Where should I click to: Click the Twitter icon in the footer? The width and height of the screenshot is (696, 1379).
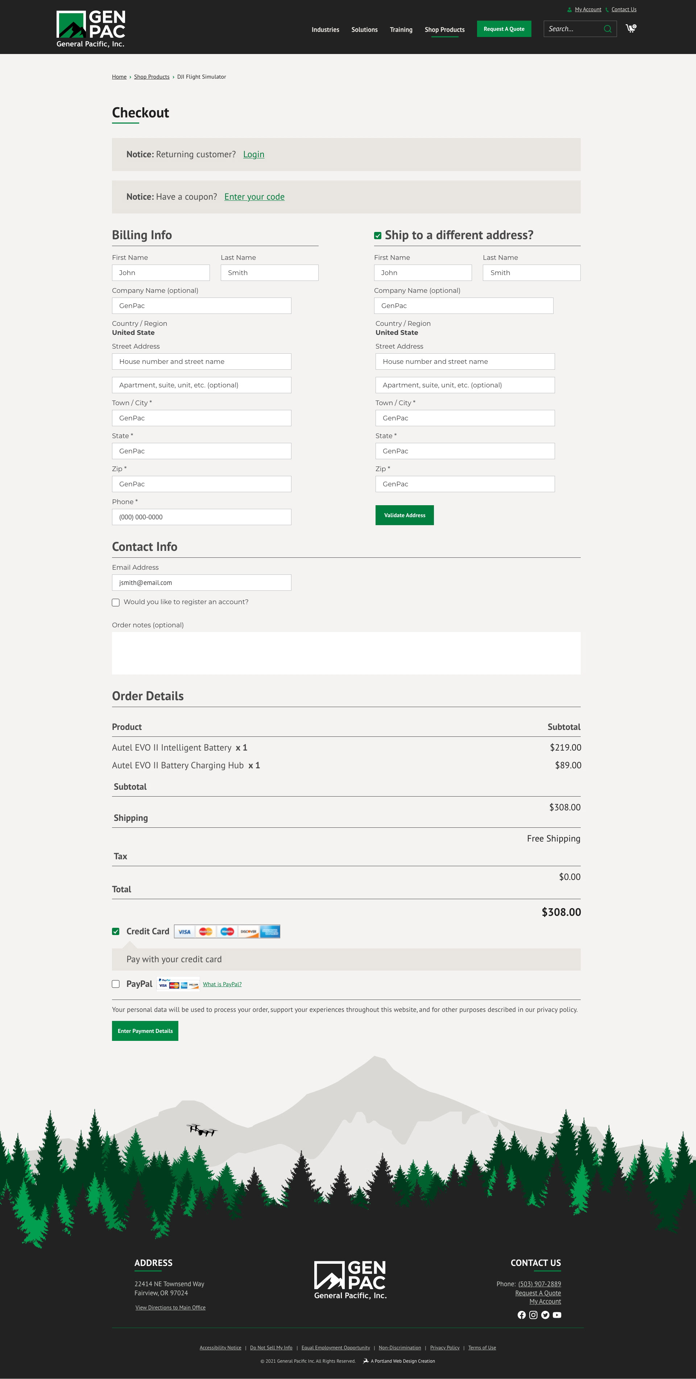tap(545, 1315)
